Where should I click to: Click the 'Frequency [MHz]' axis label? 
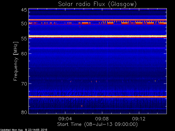[x=16, y=61]
